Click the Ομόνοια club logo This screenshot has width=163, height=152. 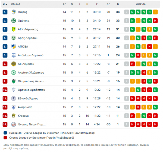(14, 21)
